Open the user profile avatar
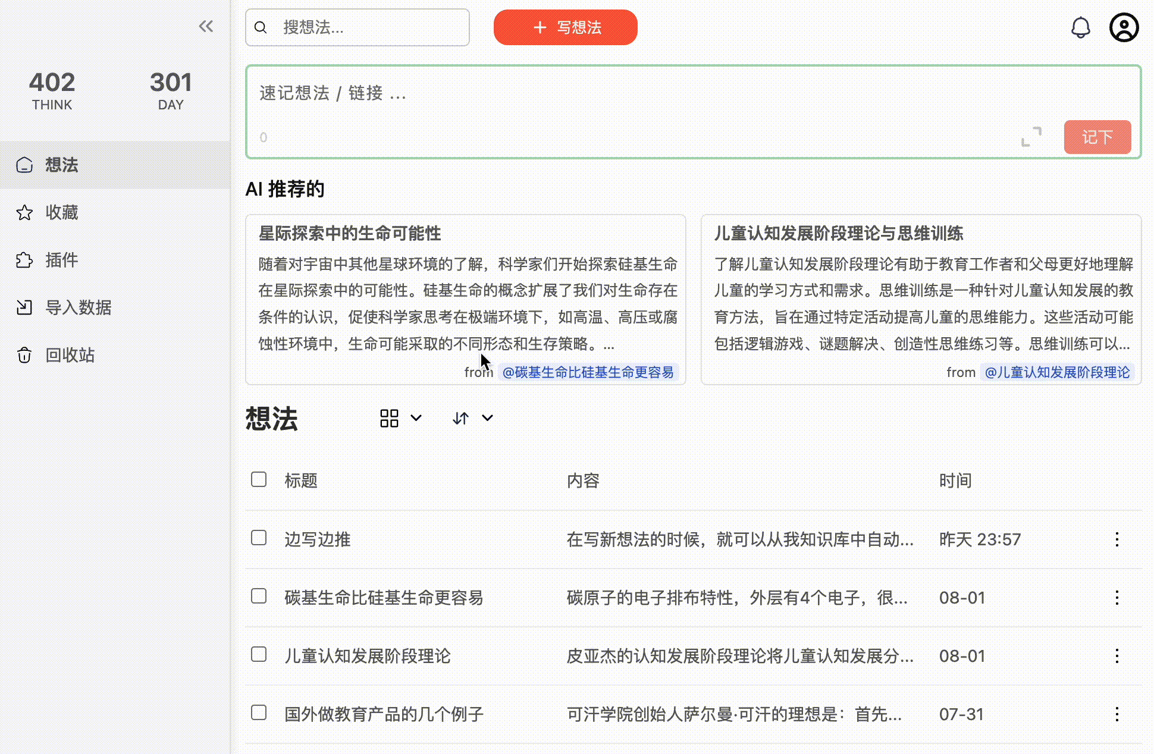This screenshot has width=1154, height=754. tap(1124, 27)
